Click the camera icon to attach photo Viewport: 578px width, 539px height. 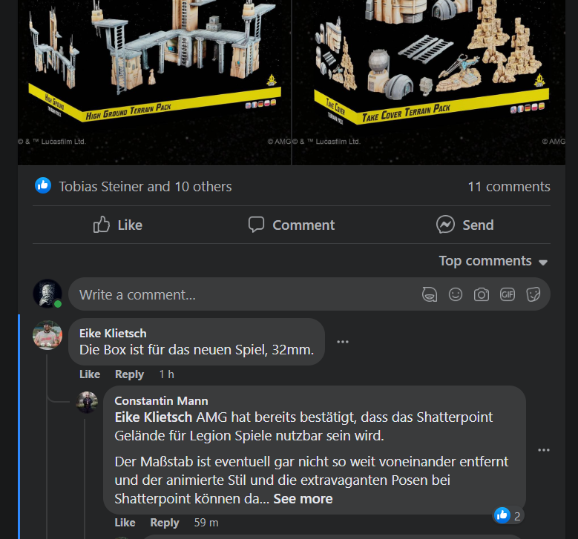point(482,294)
